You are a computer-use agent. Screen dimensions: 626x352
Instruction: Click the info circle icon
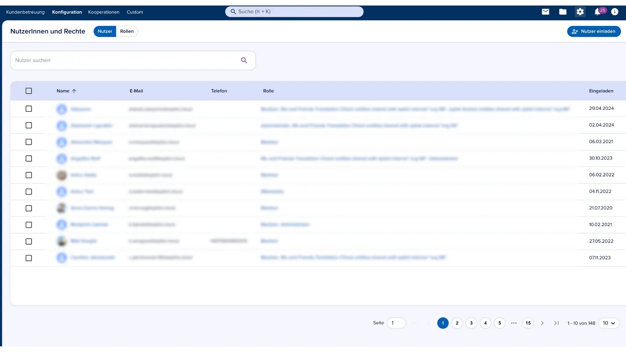pyautogui.click(x=615, y=12)
